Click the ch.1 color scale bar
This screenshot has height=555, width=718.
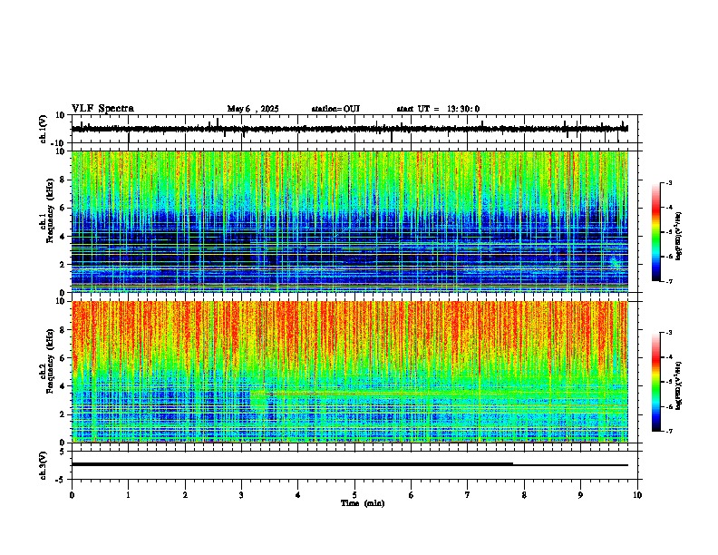pyautogui.click(x=656, y=232)
